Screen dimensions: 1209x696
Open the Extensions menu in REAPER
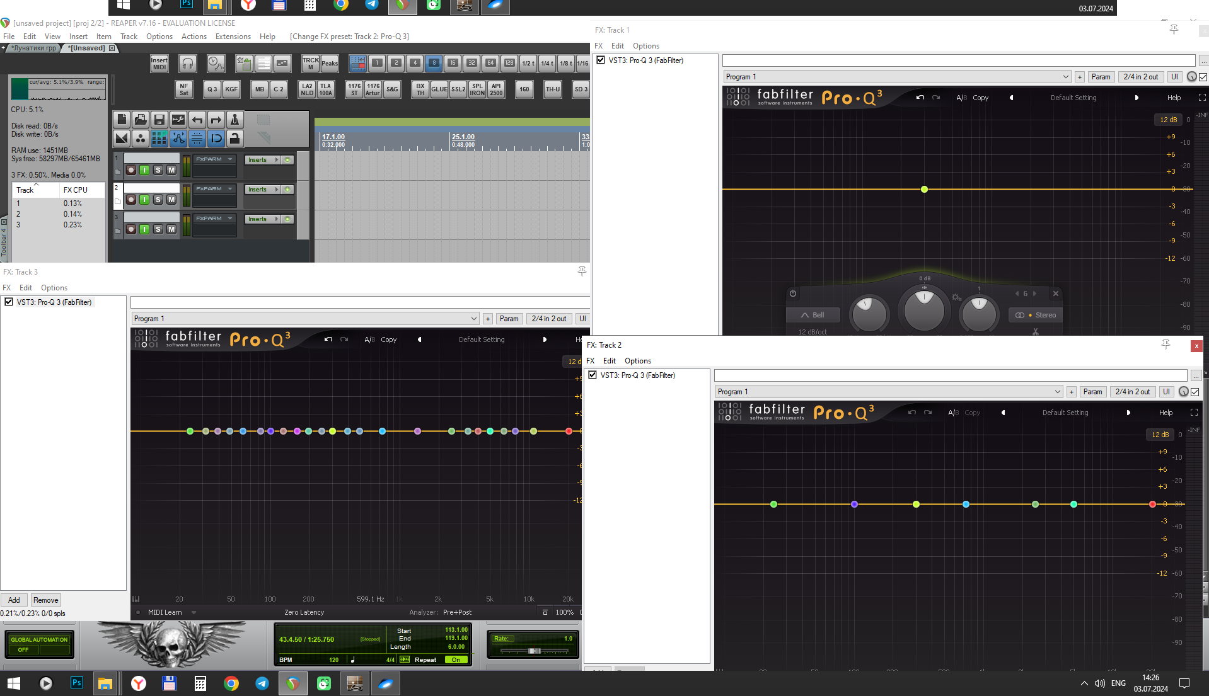pyautogui.click(x=233, y=37)
